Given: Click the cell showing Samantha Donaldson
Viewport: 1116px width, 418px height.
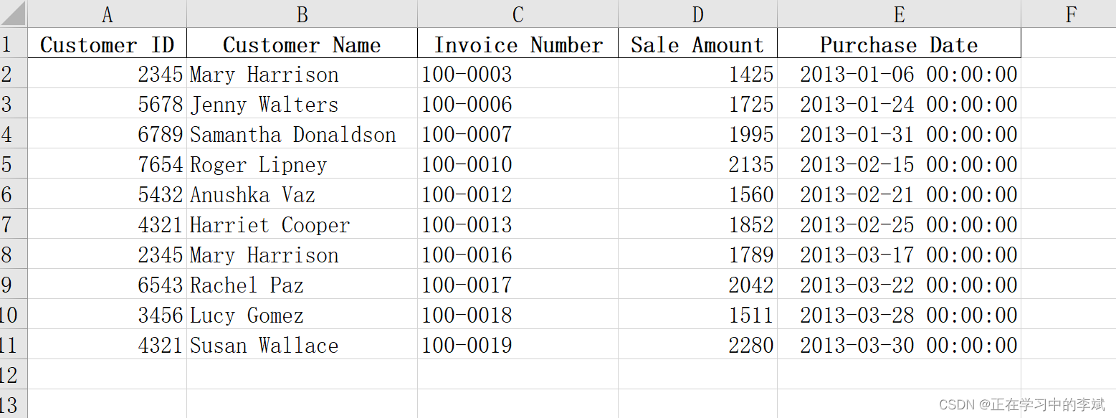Looking at the screenshot, I should (x=302, y=134).
